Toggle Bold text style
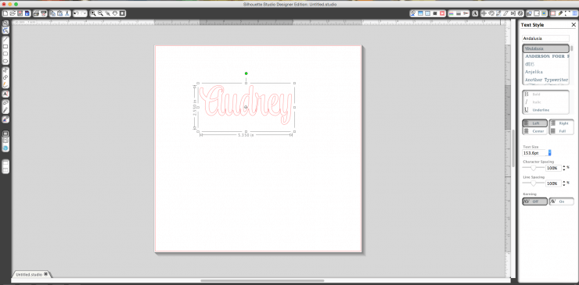Viewport: 579px width, 285px height. click(x=545, y=94)
